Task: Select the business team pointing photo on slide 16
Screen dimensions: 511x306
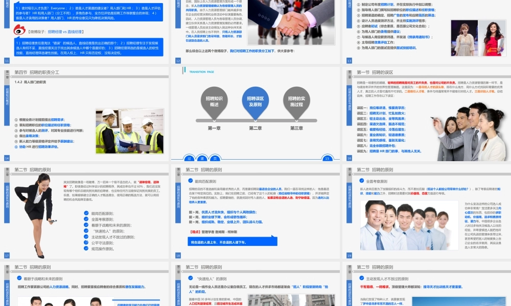Action: pos(469,132)
